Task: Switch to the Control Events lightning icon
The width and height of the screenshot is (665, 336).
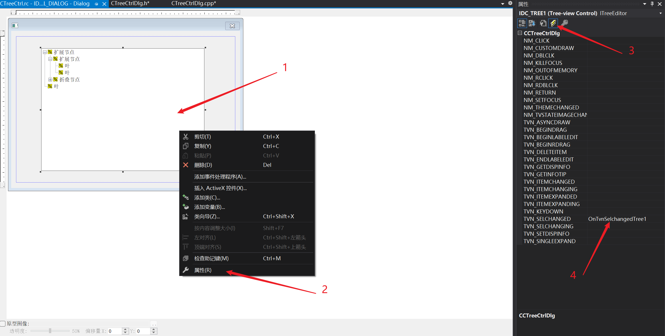Action: 553,23
